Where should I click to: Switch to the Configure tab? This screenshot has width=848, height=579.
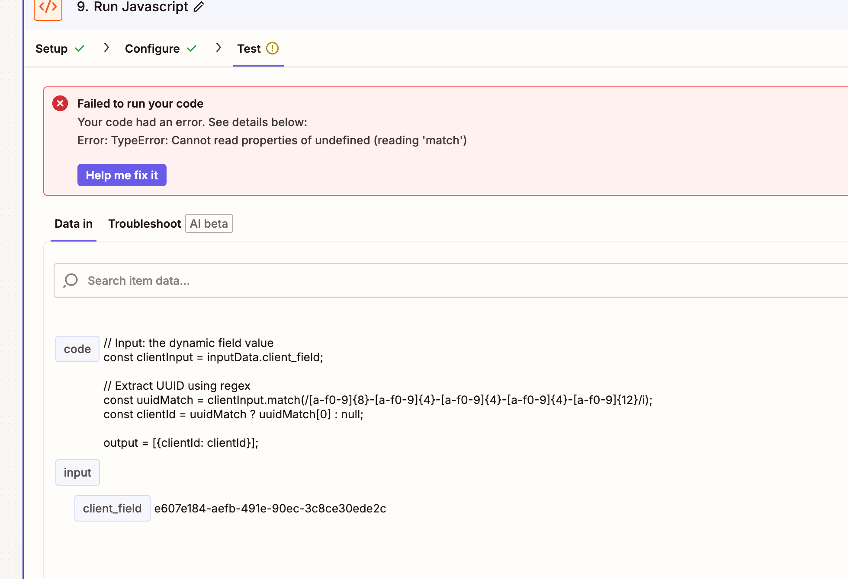152,49
